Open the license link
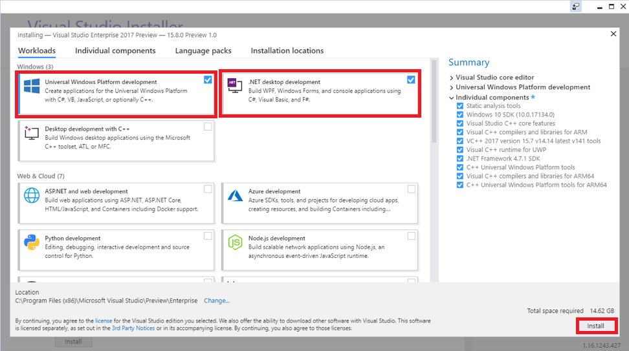 104,321
